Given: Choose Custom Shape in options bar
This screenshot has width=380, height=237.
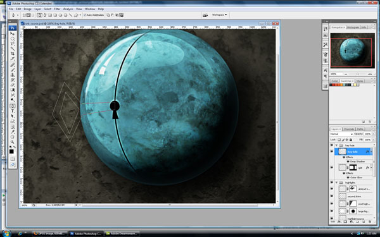Looking at the screenshot, I should tap(76, 15).
